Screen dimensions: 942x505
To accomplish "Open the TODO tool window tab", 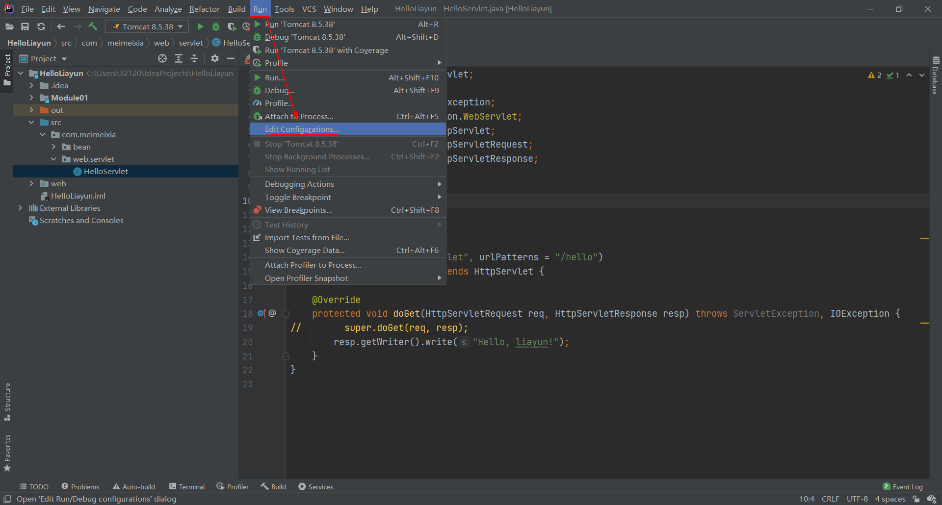I will pyautogui.click(x=34, y=486).
